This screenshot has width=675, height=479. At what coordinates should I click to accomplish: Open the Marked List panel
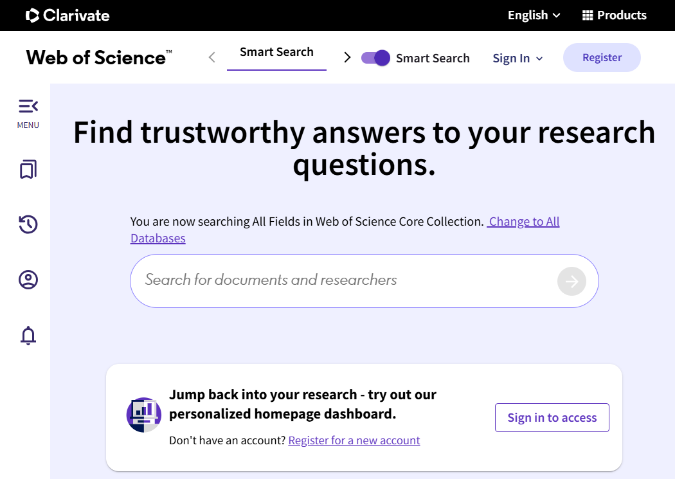pyautogui.click(x=28, y=169)
